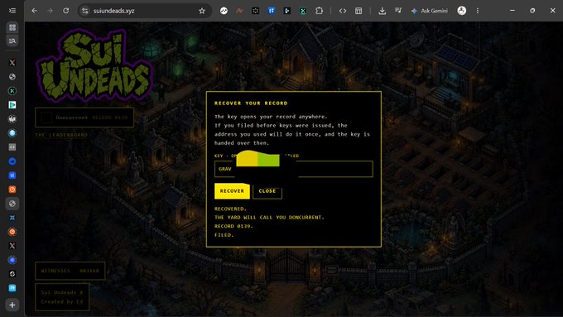Open the Chrome three-dot menu
This screenshot has width=563, height=317.
click(x=478, y=11)
